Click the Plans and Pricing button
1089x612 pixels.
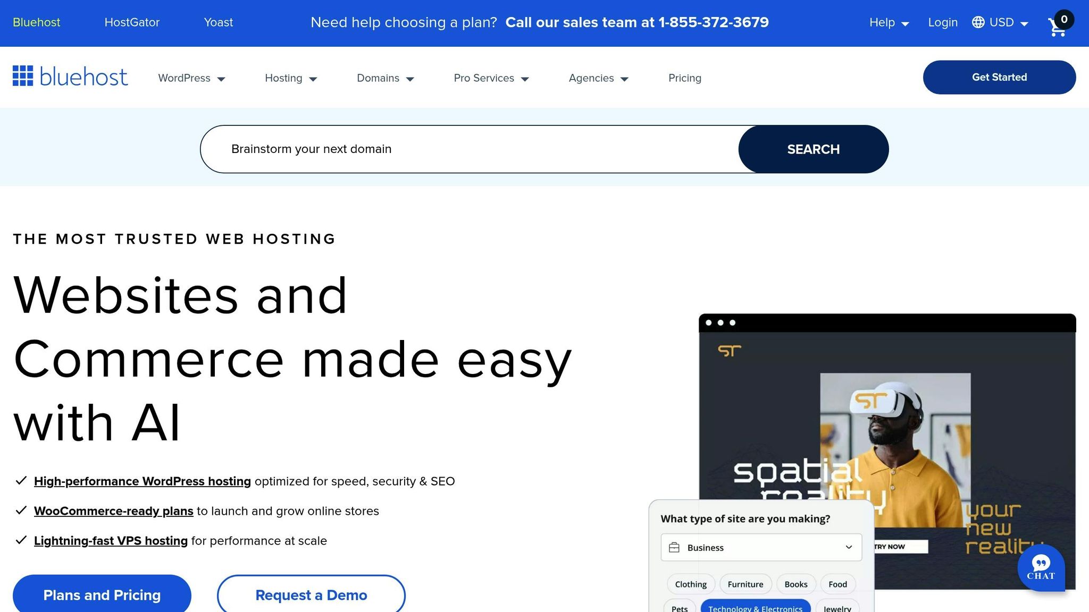(x=102, y=595)
